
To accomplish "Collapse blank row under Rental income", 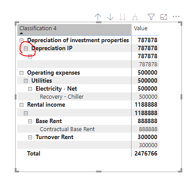I will (26, 113).
